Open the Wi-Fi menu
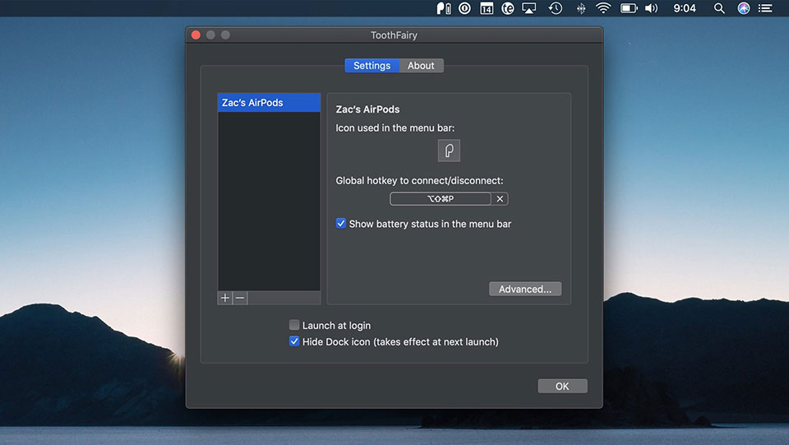This screenshot has height=445, width=789. pyautogui.click(x=604, y=8)
